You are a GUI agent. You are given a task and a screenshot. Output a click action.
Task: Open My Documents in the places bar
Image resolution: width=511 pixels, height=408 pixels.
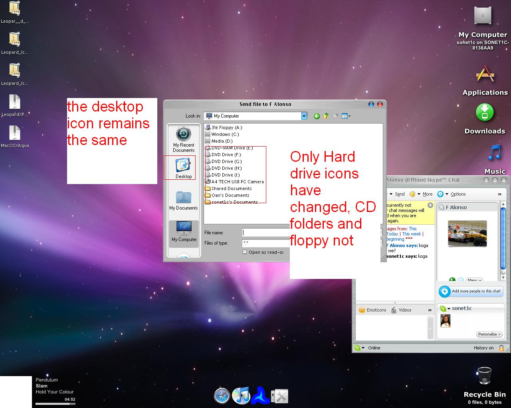184,200
